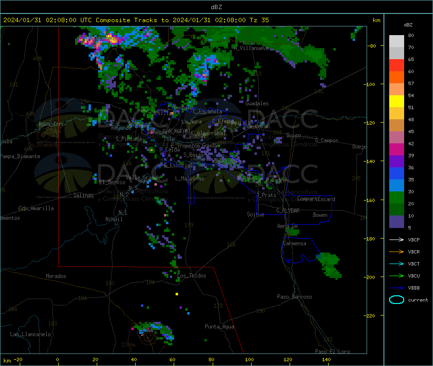433x366 pixels.
Task: Click the date-time composite tracks header text
Action: point(136,20)
